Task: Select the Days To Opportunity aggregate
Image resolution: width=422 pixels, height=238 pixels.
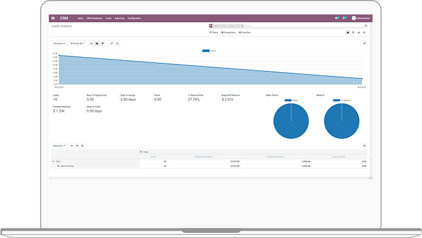Action: [x=97, y=98]
